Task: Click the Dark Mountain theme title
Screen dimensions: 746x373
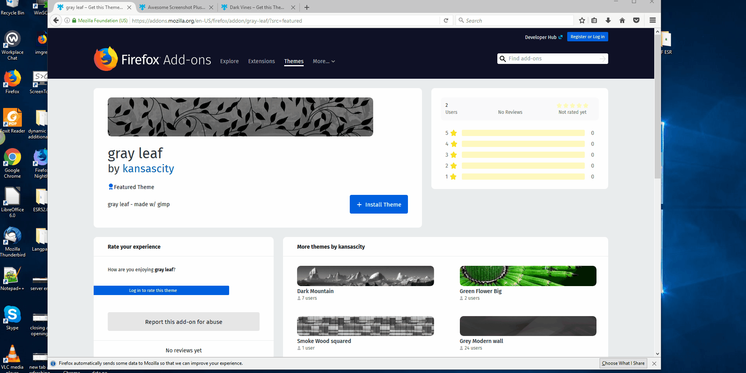Action: tap(315, 291)
